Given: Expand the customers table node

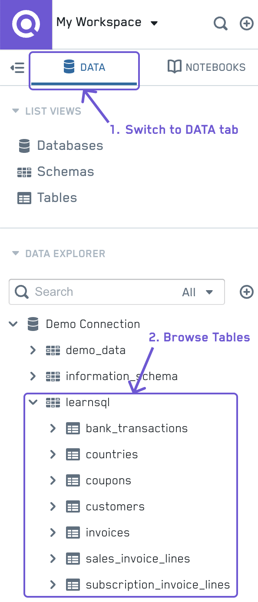Looking at the screenshot, I should tap(53, 506).
